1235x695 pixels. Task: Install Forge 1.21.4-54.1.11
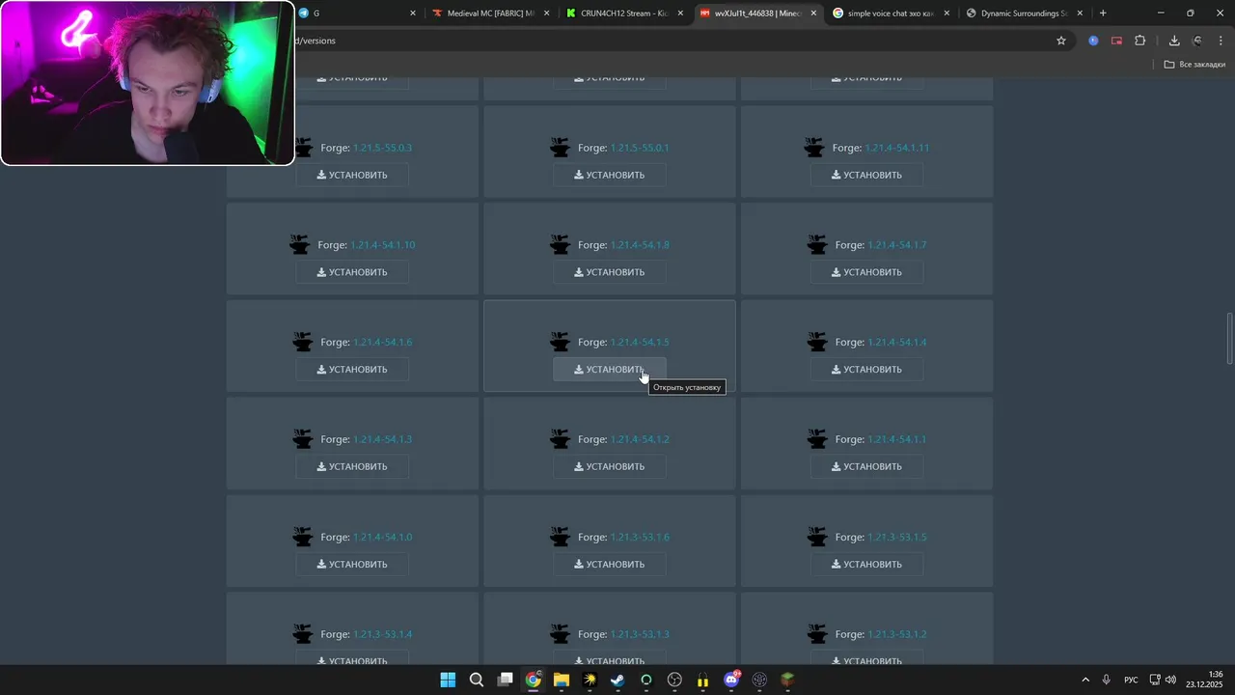866,175
